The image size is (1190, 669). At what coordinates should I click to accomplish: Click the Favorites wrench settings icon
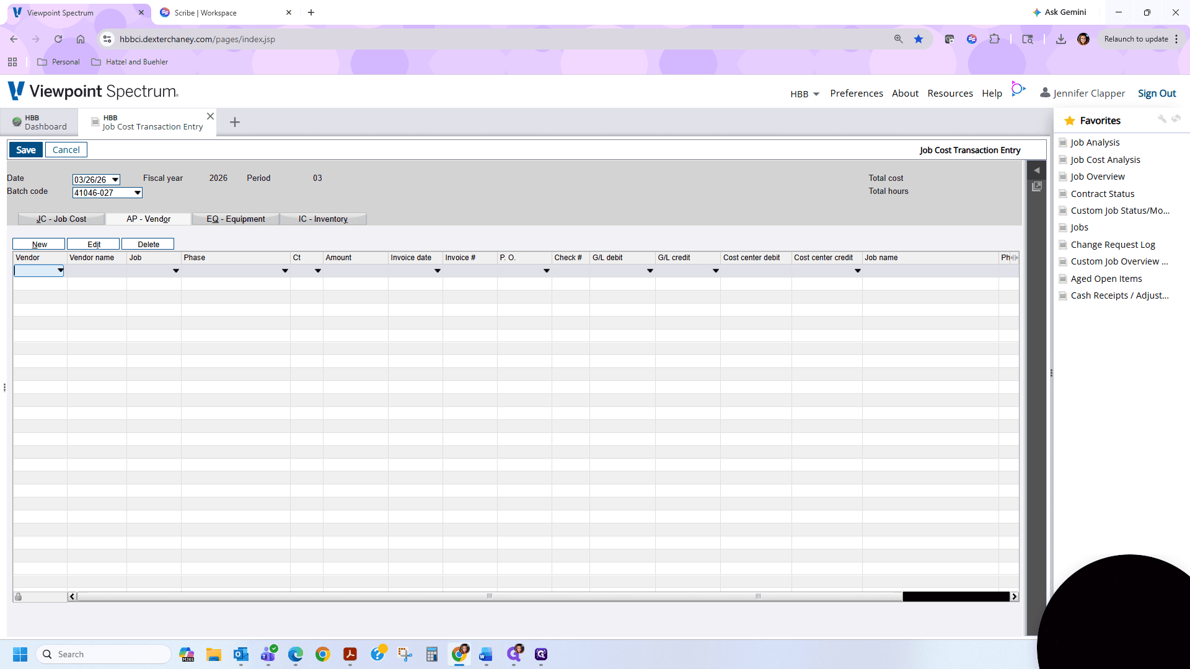(x=1162, y=119)
